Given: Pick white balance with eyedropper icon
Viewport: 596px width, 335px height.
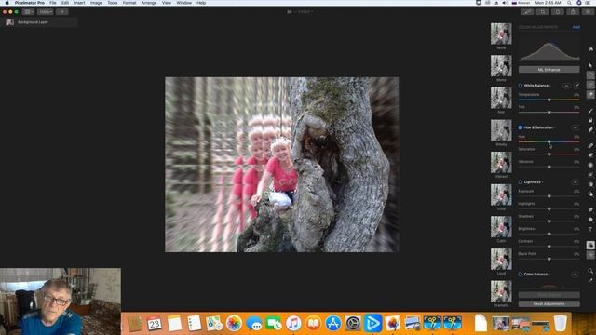Looking at the screenshot, I should [x=576, y=86].
